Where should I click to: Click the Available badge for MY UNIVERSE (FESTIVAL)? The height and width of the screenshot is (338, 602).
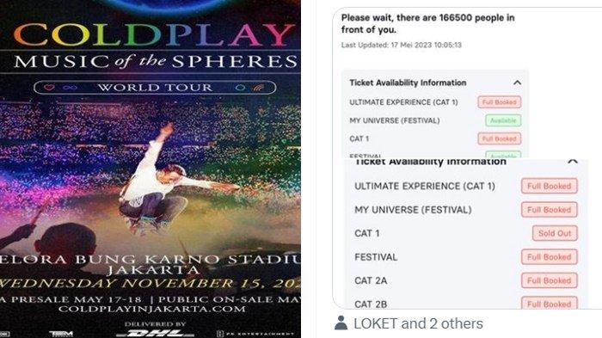[503, 120]
